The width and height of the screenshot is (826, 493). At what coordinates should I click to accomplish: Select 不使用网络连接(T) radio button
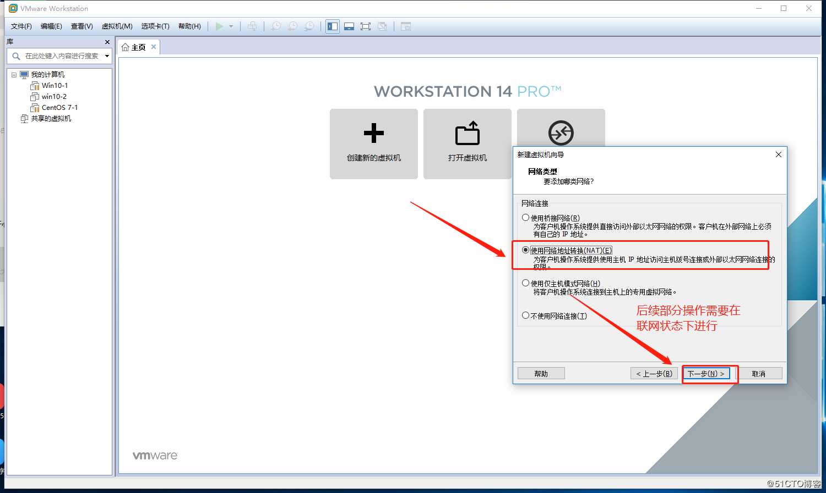pos(525,315)
